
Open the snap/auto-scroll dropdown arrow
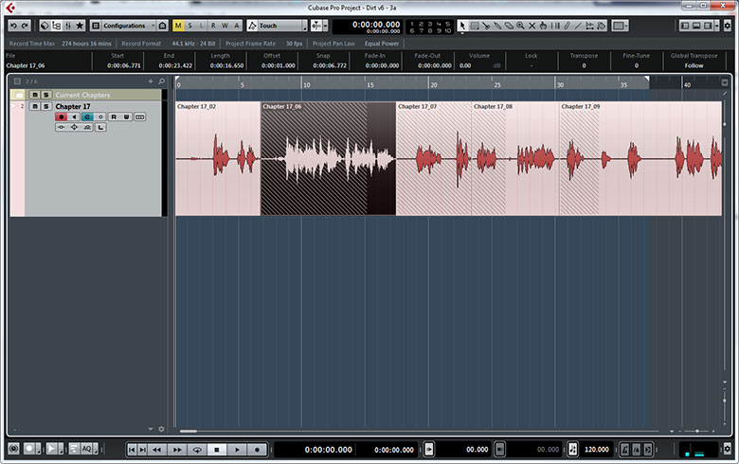pyautogui.click(x=326, y=26)
